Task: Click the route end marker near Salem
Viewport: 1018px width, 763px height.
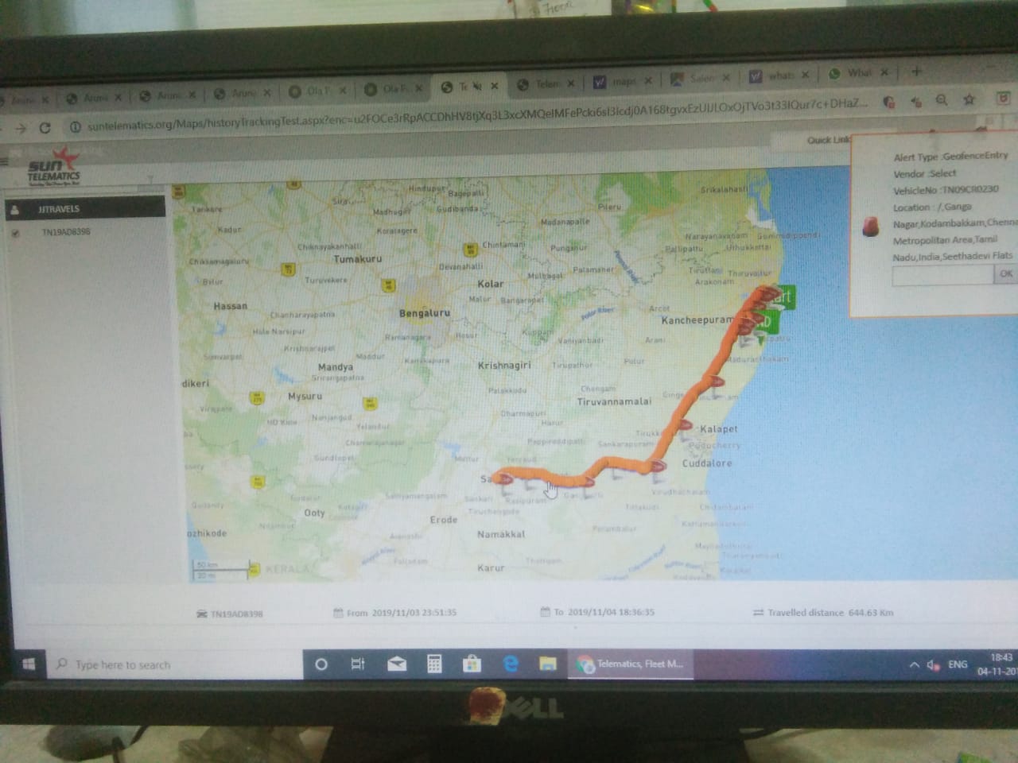Action: (x=503, y=479)
